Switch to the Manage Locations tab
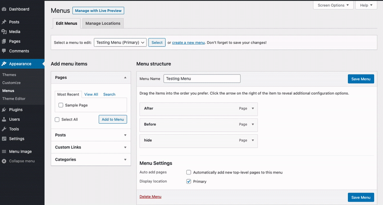Screen dimensions: 383x205 point(103,23)
